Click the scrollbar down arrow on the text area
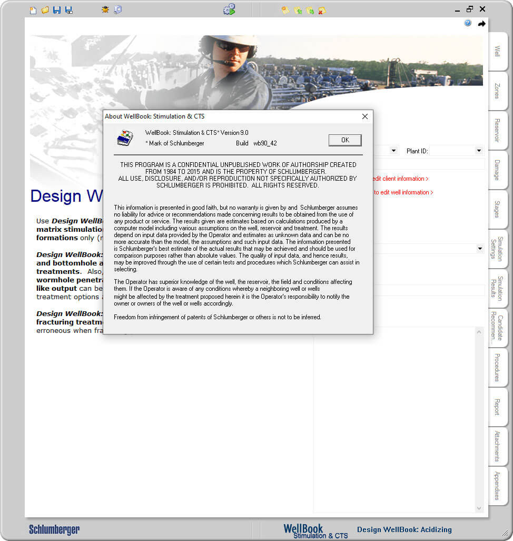This screenshot has height=541, width=513. click(479, 507)
